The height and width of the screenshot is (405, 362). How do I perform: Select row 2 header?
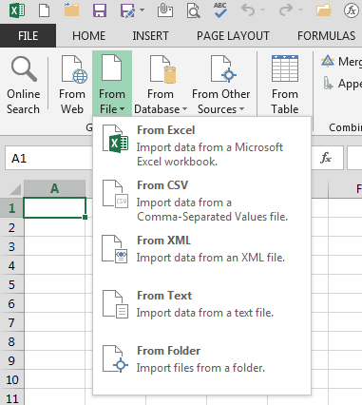click(11, 227)
